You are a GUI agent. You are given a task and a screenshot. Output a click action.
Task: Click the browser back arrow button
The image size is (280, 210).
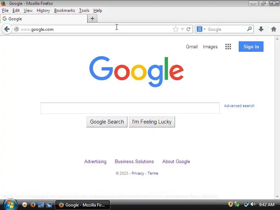coord(7,29)
